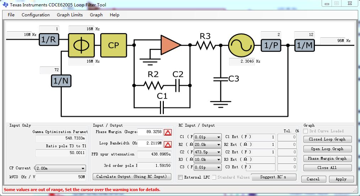Toggle the Standard Values checkbox
Image resolution: width=360 pixels, height=196 pixels.
pos(214,178)
